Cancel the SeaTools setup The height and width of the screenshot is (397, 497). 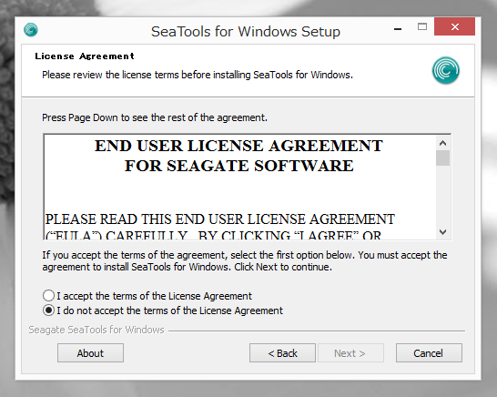coord(429,353)
